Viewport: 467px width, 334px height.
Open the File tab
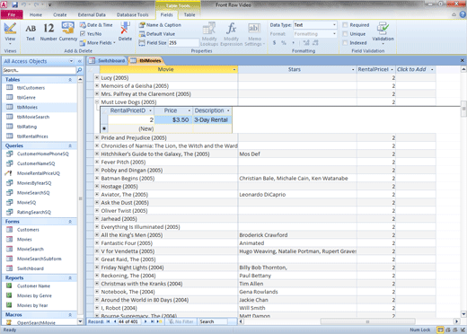point(12,14)
